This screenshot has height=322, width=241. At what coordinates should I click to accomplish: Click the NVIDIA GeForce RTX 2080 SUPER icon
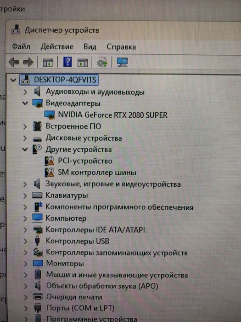click(50, 115)
